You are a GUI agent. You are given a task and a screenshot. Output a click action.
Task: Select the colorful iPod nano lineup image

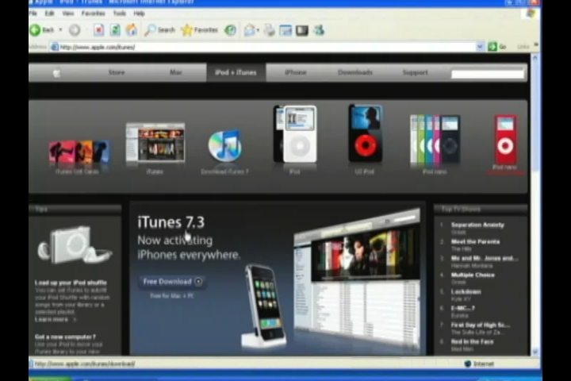(435, 139)
